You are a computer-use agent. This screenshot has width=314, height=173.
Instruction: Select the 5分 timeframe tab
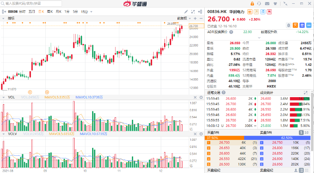[x=75, y=12]
